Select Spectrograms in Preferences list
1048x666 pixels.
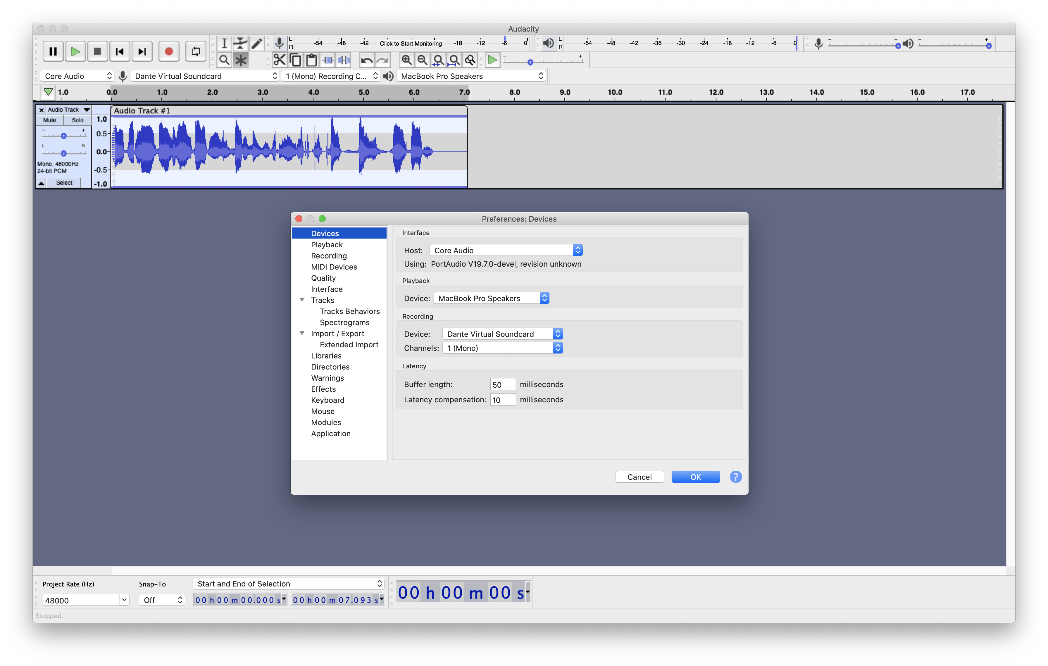click(344, 322)
